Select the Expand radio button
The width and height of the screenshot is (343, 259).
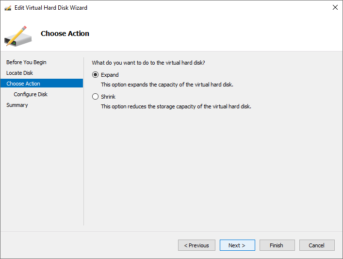95,75
